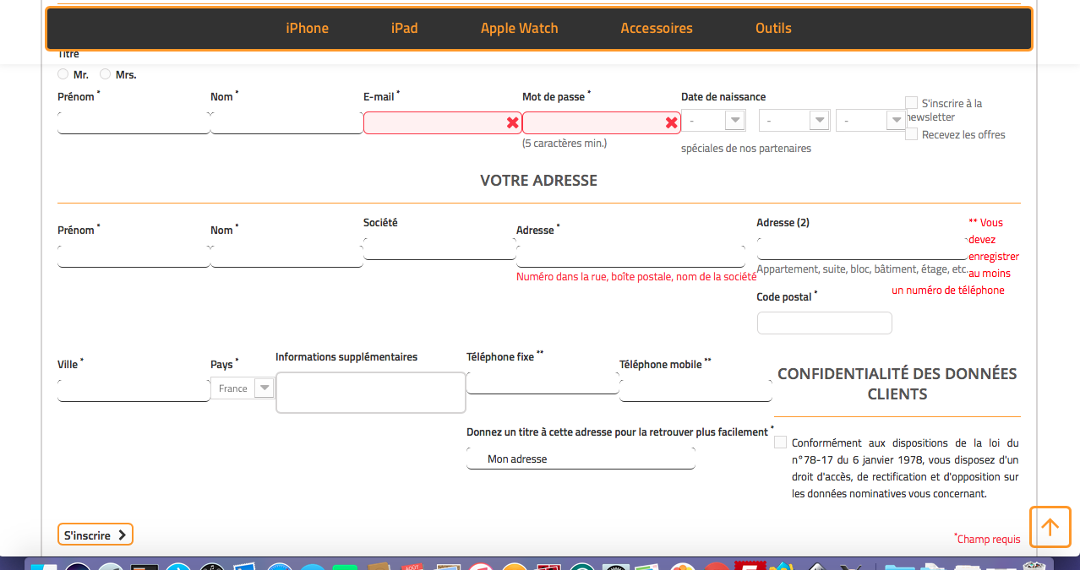Click the VOTRE ADRESSE heading
This screenshot has width=1080, height=570.
point(538,181)
